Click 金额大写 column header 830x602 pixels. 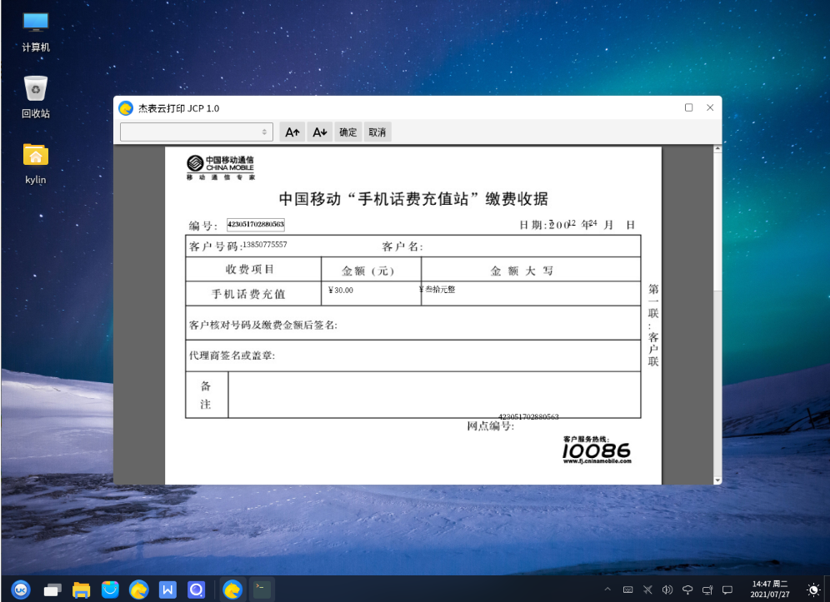tap(522, 271)
